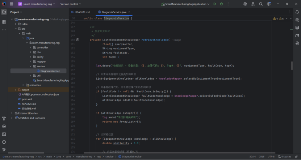The image size is (301, 160).
Task: Collapse the service package
Action: [30, 66]
